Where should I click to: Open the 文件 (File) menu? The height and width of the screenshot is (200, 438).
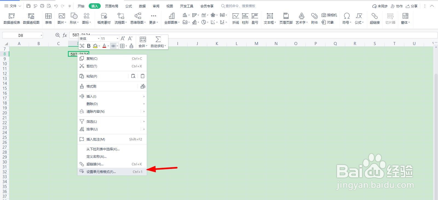coord(13,6)
